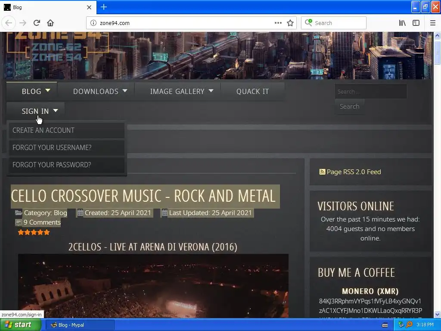Viewport: 441px width, 331px height.
Task: Open the 9 Comments link
Action: tap(42, 222)
